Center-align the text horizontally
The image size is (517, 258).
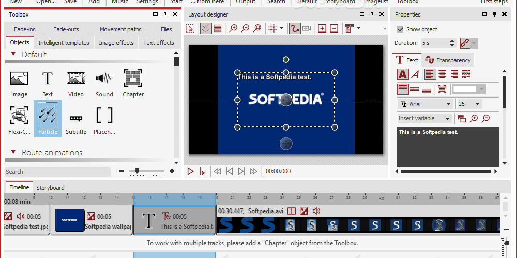442,74
